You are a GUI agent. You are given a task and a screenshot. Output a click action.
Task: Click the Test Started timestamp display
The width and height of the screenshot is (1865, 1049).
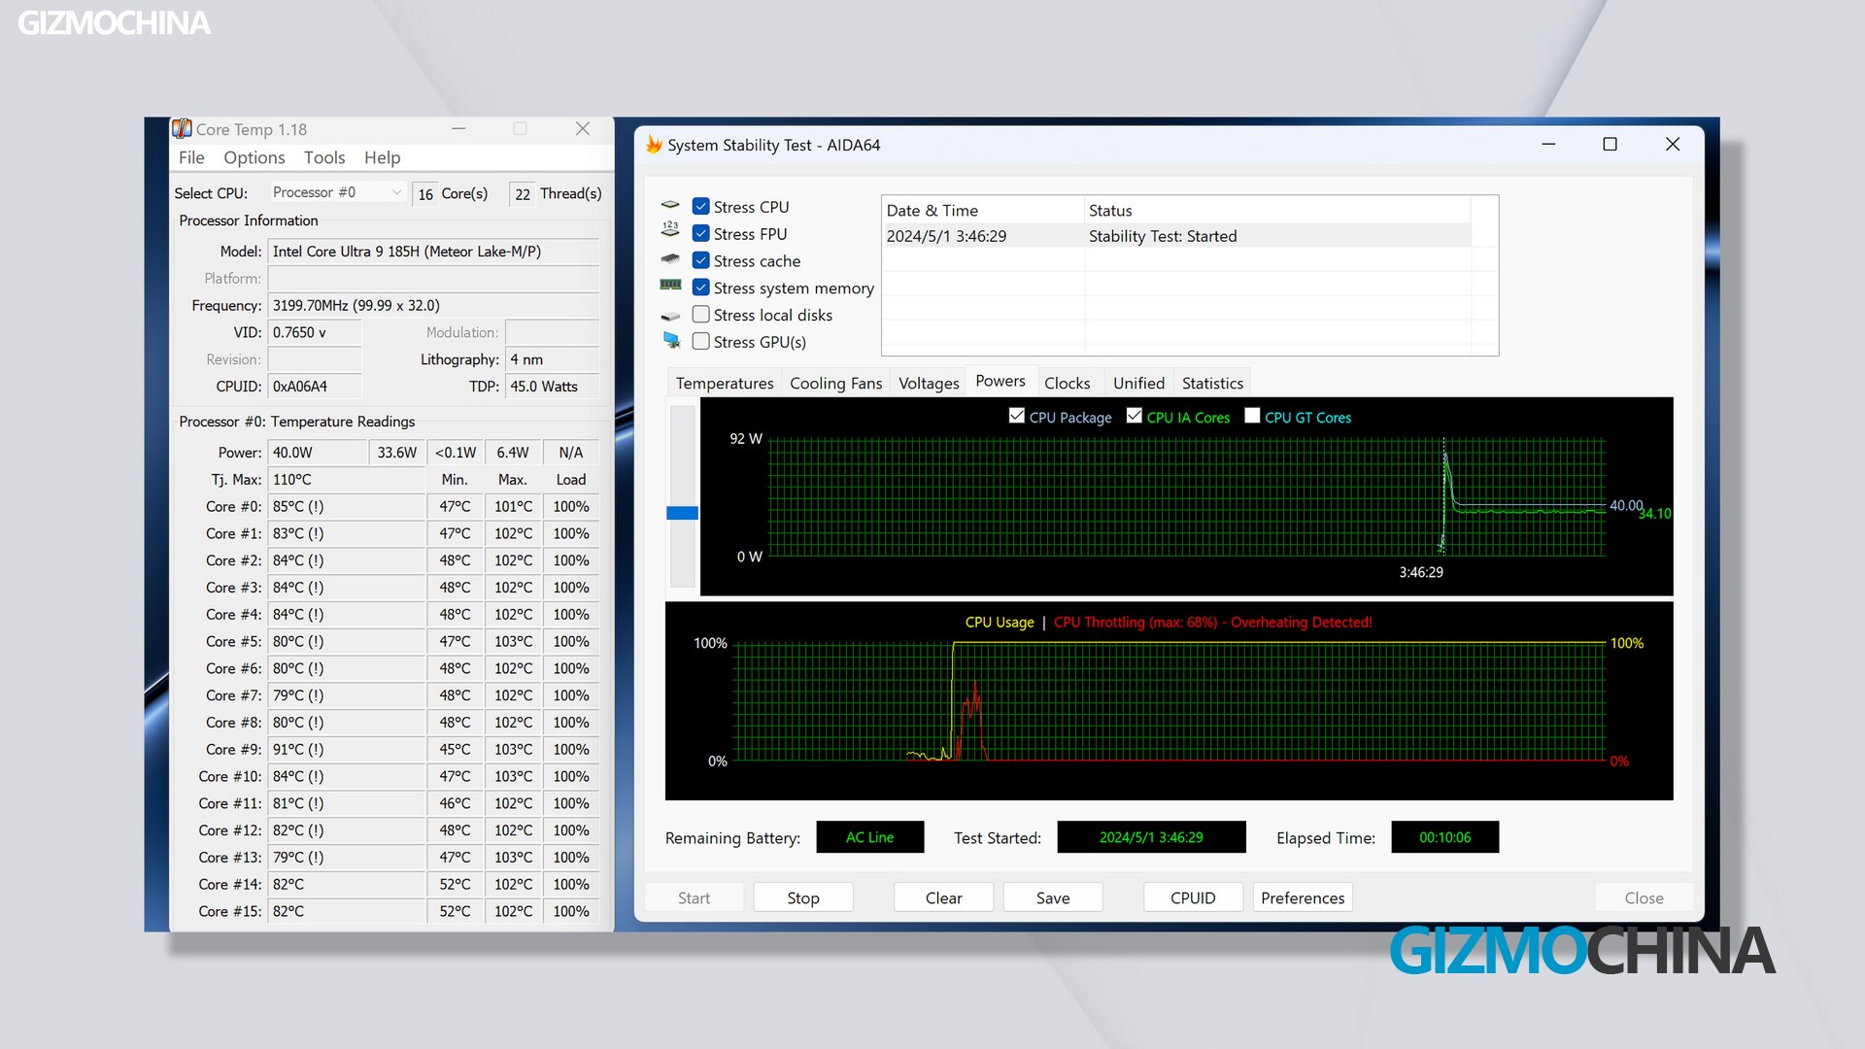point(1151,837)
